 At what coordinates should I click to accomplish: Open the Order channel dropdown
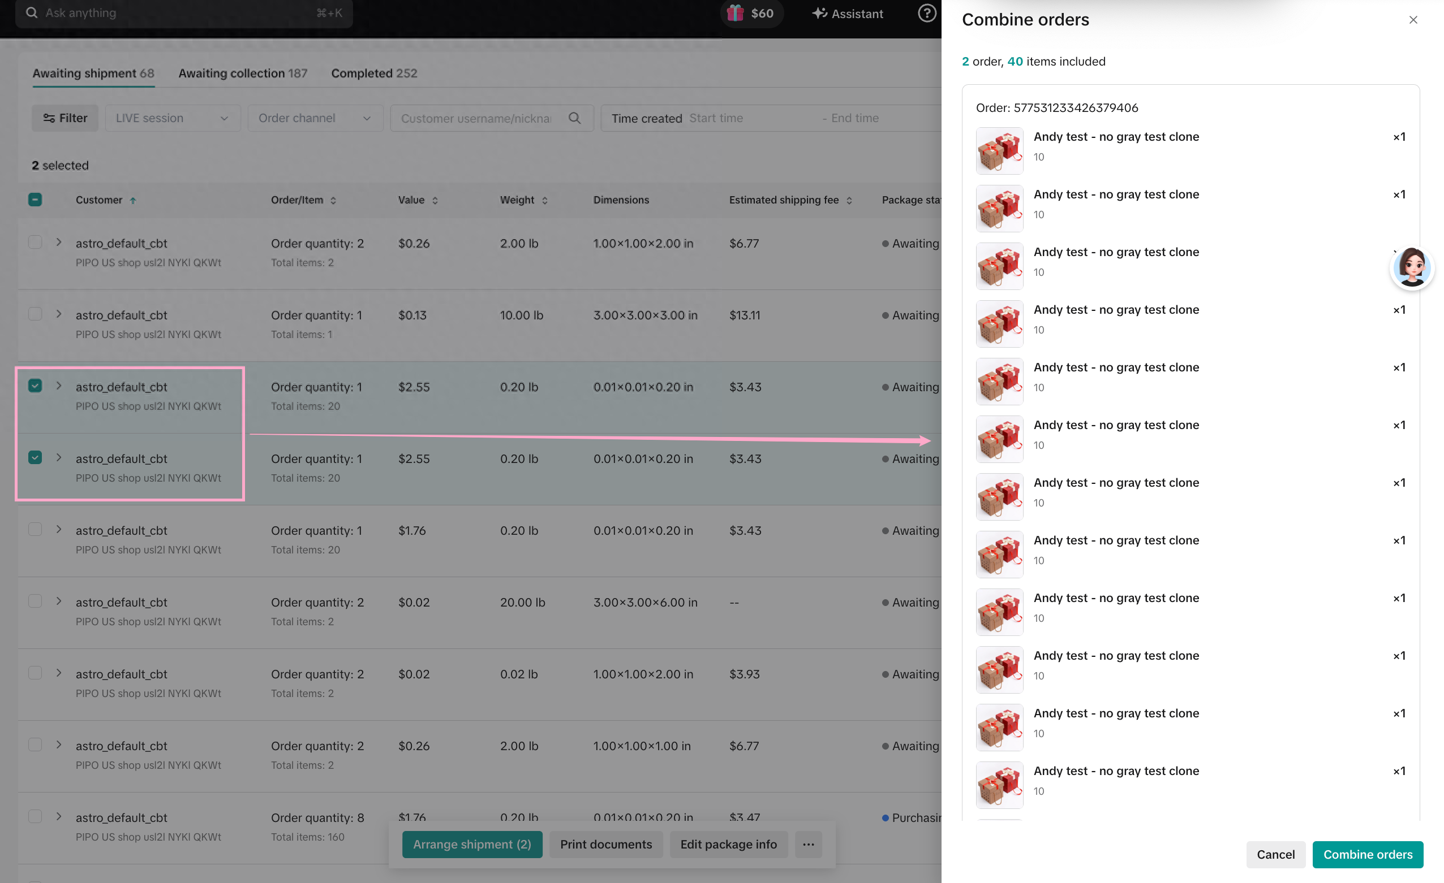315,118
